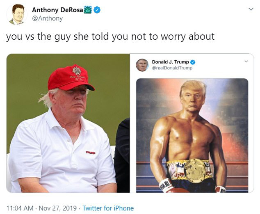
Task: Open the Anthony DeRosa display name
Action: [57, 10]
